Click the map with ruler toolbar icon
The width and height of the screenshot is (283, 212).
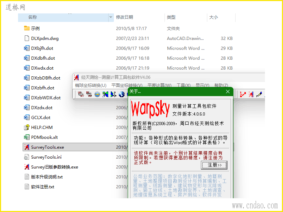point(114,94)
